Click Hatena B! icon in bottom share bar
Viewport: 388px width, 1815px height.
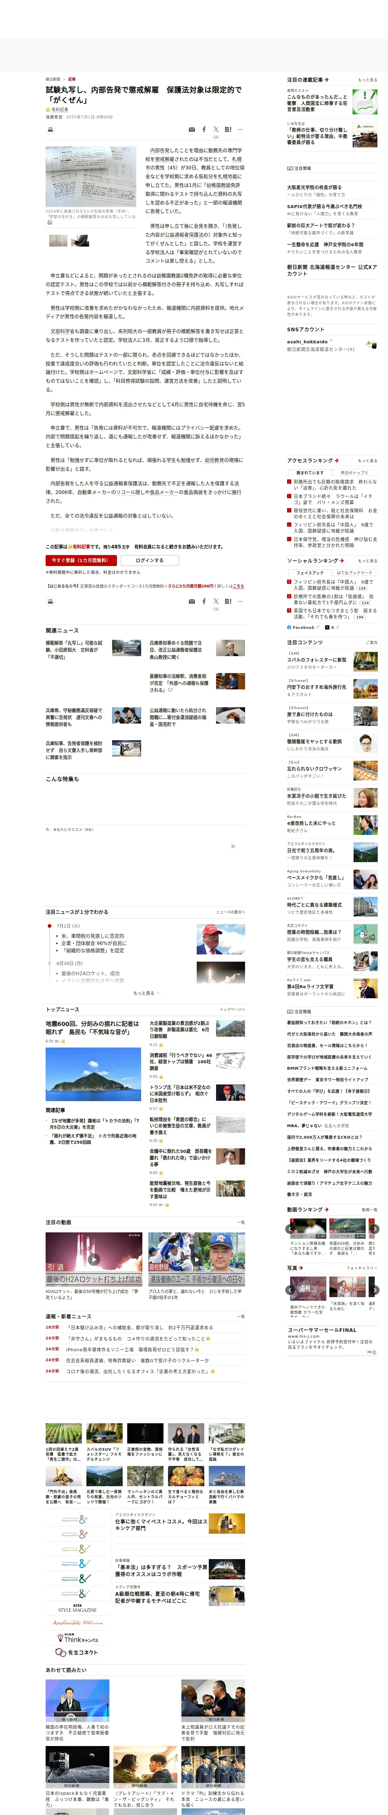(x=228, y=602)
